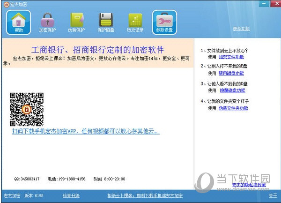Open the 伪装保护 green book icon
The height and width of the screenshot is (203, 281).
pos(76,22)
